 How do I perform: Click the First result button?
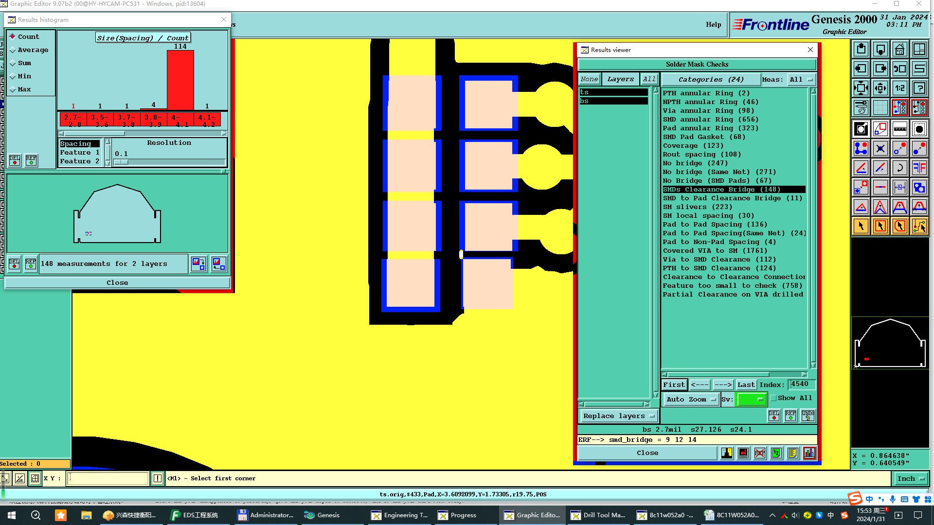coord(674,385)
